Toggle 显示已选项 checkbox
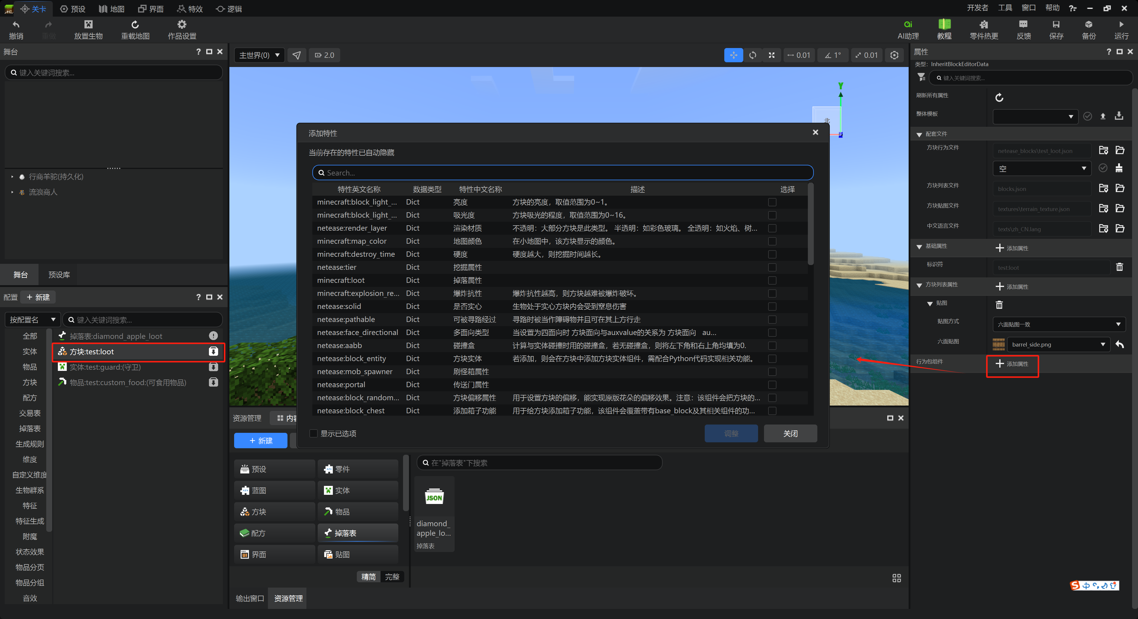1138x619 pixels. [313, 433]
